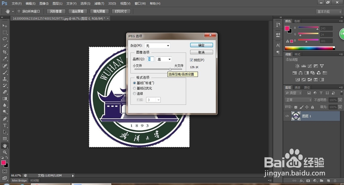This screenshot has height=185, width=344.
Task: Select the Rectangle shape tool
Action: [x=4, y=139]
